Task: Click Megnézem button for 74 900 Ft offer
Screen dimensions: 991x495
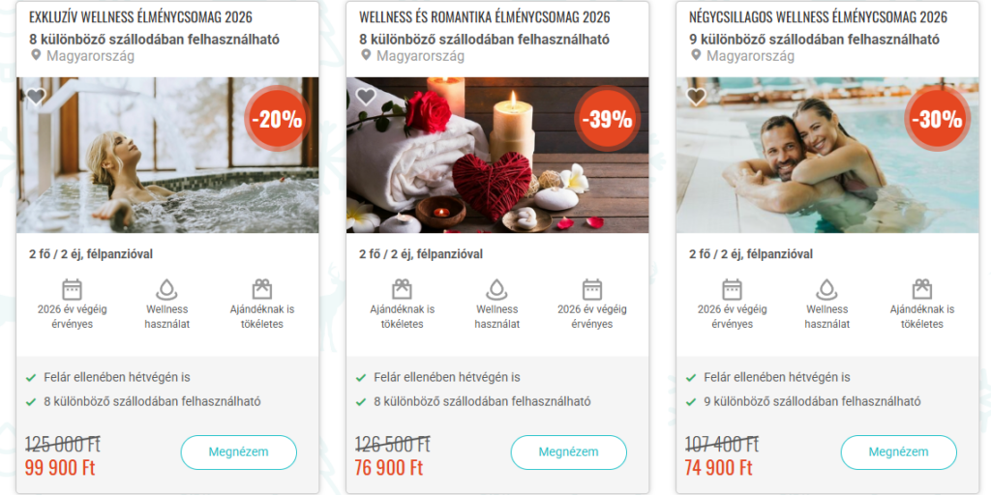Action: (x=899, y=452)
